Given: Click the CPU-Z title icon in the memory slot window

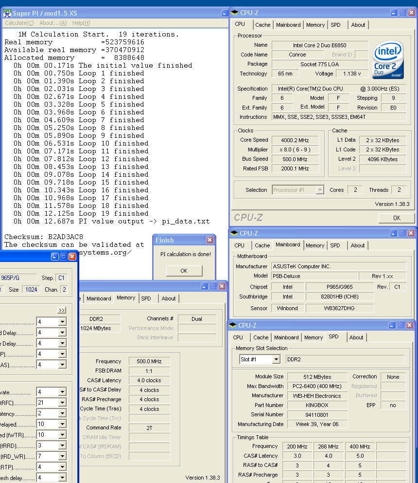Looking at the screenshot, I should [x=233, y=325].
